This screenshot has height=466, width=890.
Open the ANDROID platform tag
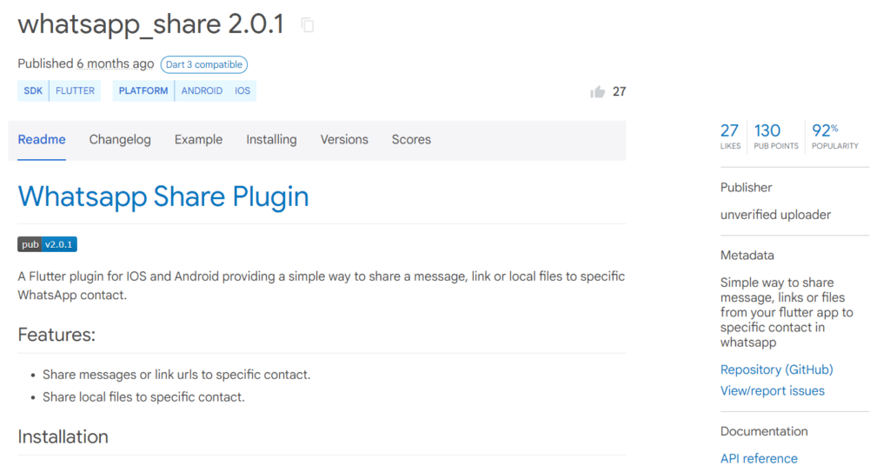pos(202,90)
